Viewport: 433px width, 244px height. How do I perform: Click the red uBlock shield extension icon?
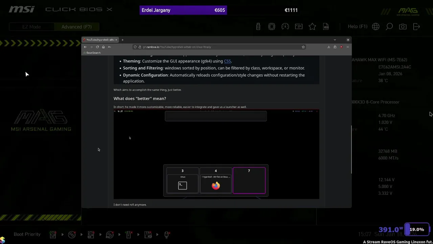coord(341,47)
